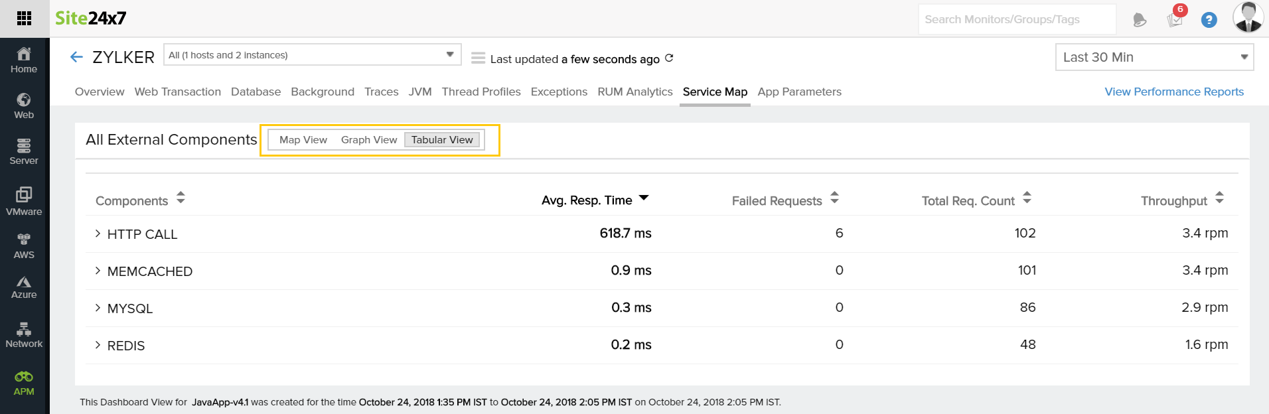
Task: Open the VMware section icon
Action: [24, 200]
